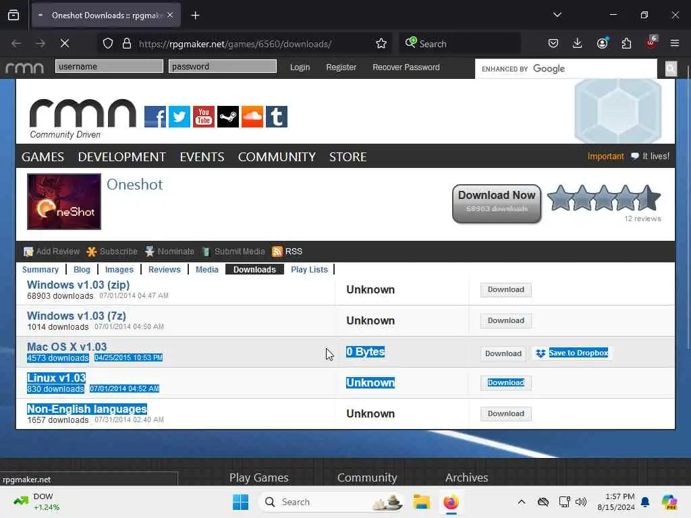691x518 pixels.
Task: Open the Firefox View tab list icon
Action: point(13,16)
